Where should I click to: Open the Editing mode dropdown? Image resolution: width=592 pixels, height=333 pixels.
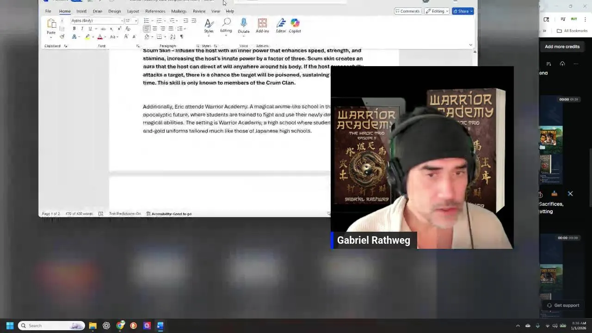click(437, 11)
